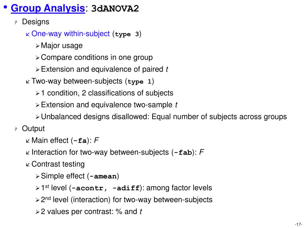Click the arrowhead before Simple effect
Screen dimensions: 304x228
[38, 176]
